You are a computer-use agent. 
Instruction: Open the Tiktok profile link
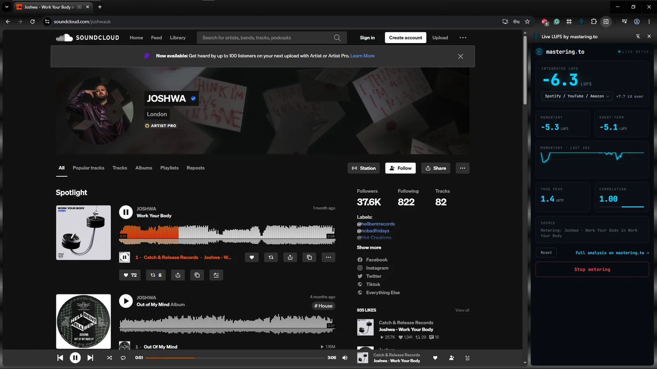click(x=373, y=285)
